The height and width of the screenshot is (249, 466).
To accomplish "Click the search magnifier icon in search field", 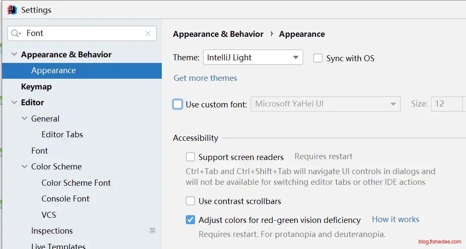I will pos(16,33).
